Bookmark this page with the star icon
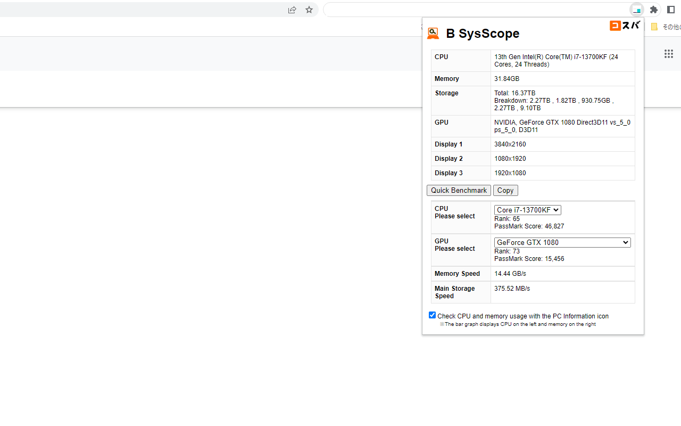 point(309,10)
